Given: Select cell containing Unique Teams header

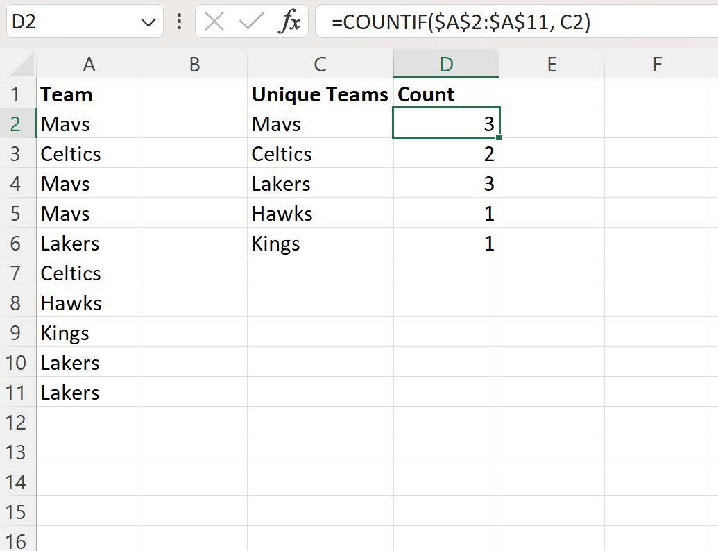Looking at the screenshot, I should [320, 94].
